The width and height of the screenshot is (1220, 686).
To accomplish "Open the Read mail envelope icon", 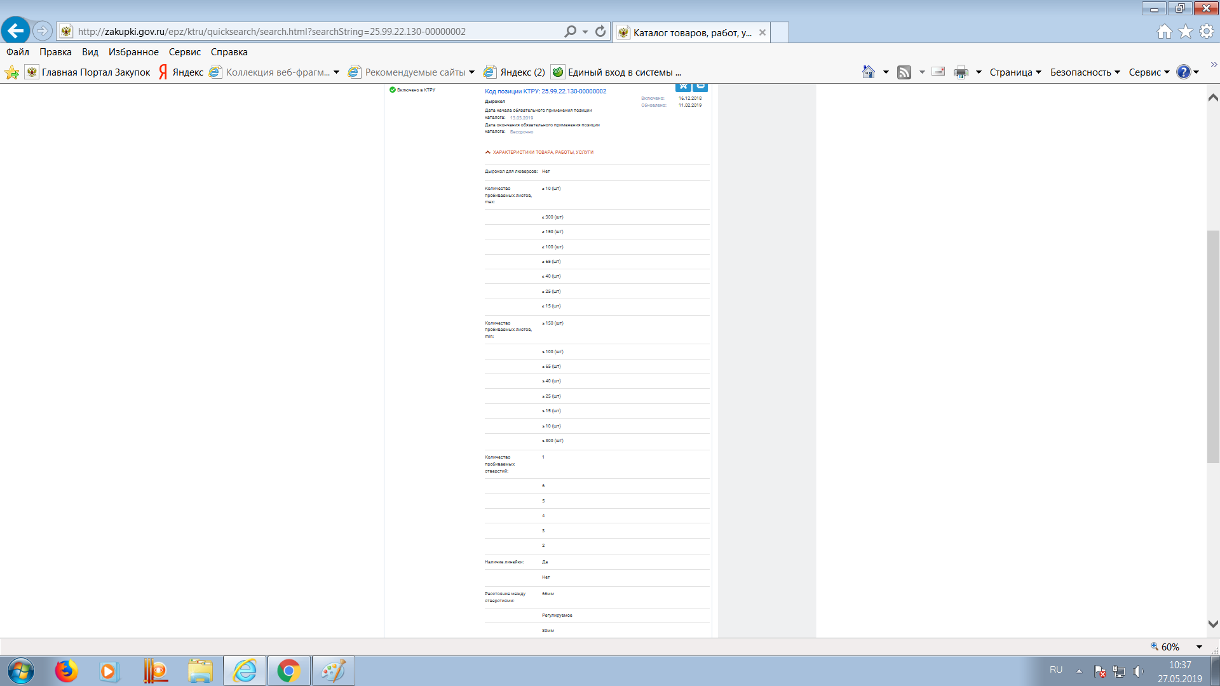I will click(x=939, y=72).
